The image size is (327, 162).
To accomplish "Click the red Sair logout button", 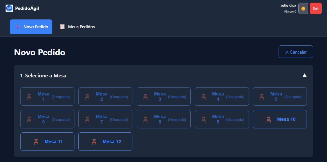I will (315, 9).
